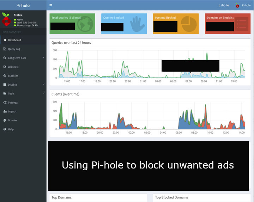Click the Query Log file icon
Image resolution: width=254 pixels, height=202 pixels.
pos(5,49)
